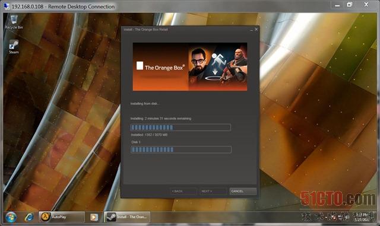Open the taskbar clock and date

362,217
